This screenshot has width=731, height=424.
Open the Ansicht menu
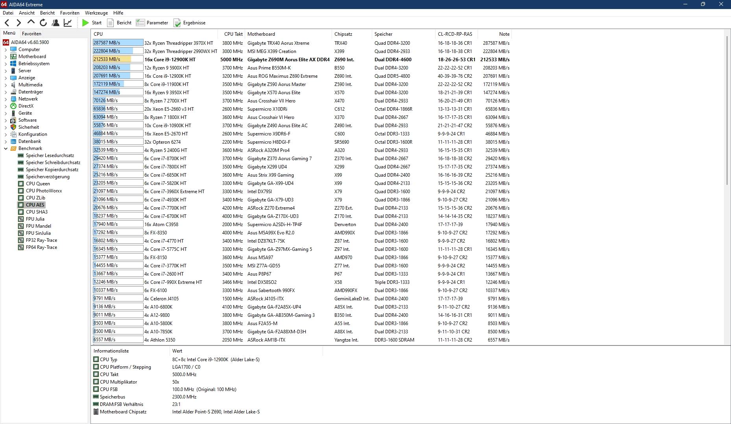click(x=27, y=13)
